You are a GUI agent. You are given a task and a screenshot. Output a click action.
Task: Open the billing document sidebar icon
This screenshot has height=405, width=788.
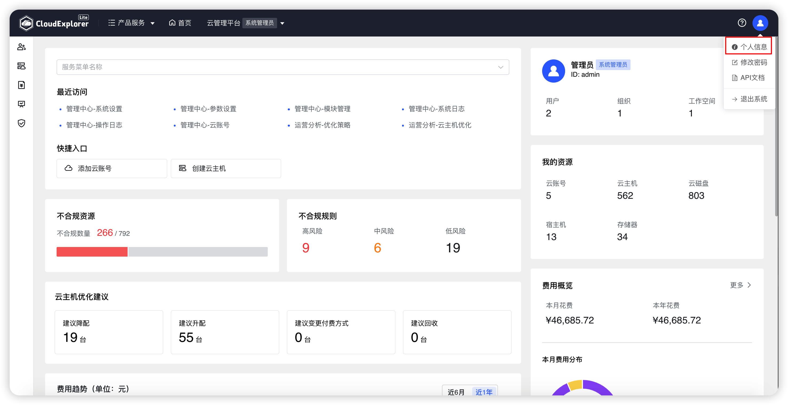click(21, 85)
